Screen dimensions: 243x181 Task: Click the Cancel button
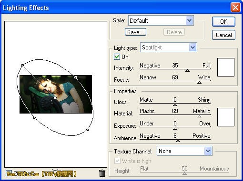click(x=223, y=35)
